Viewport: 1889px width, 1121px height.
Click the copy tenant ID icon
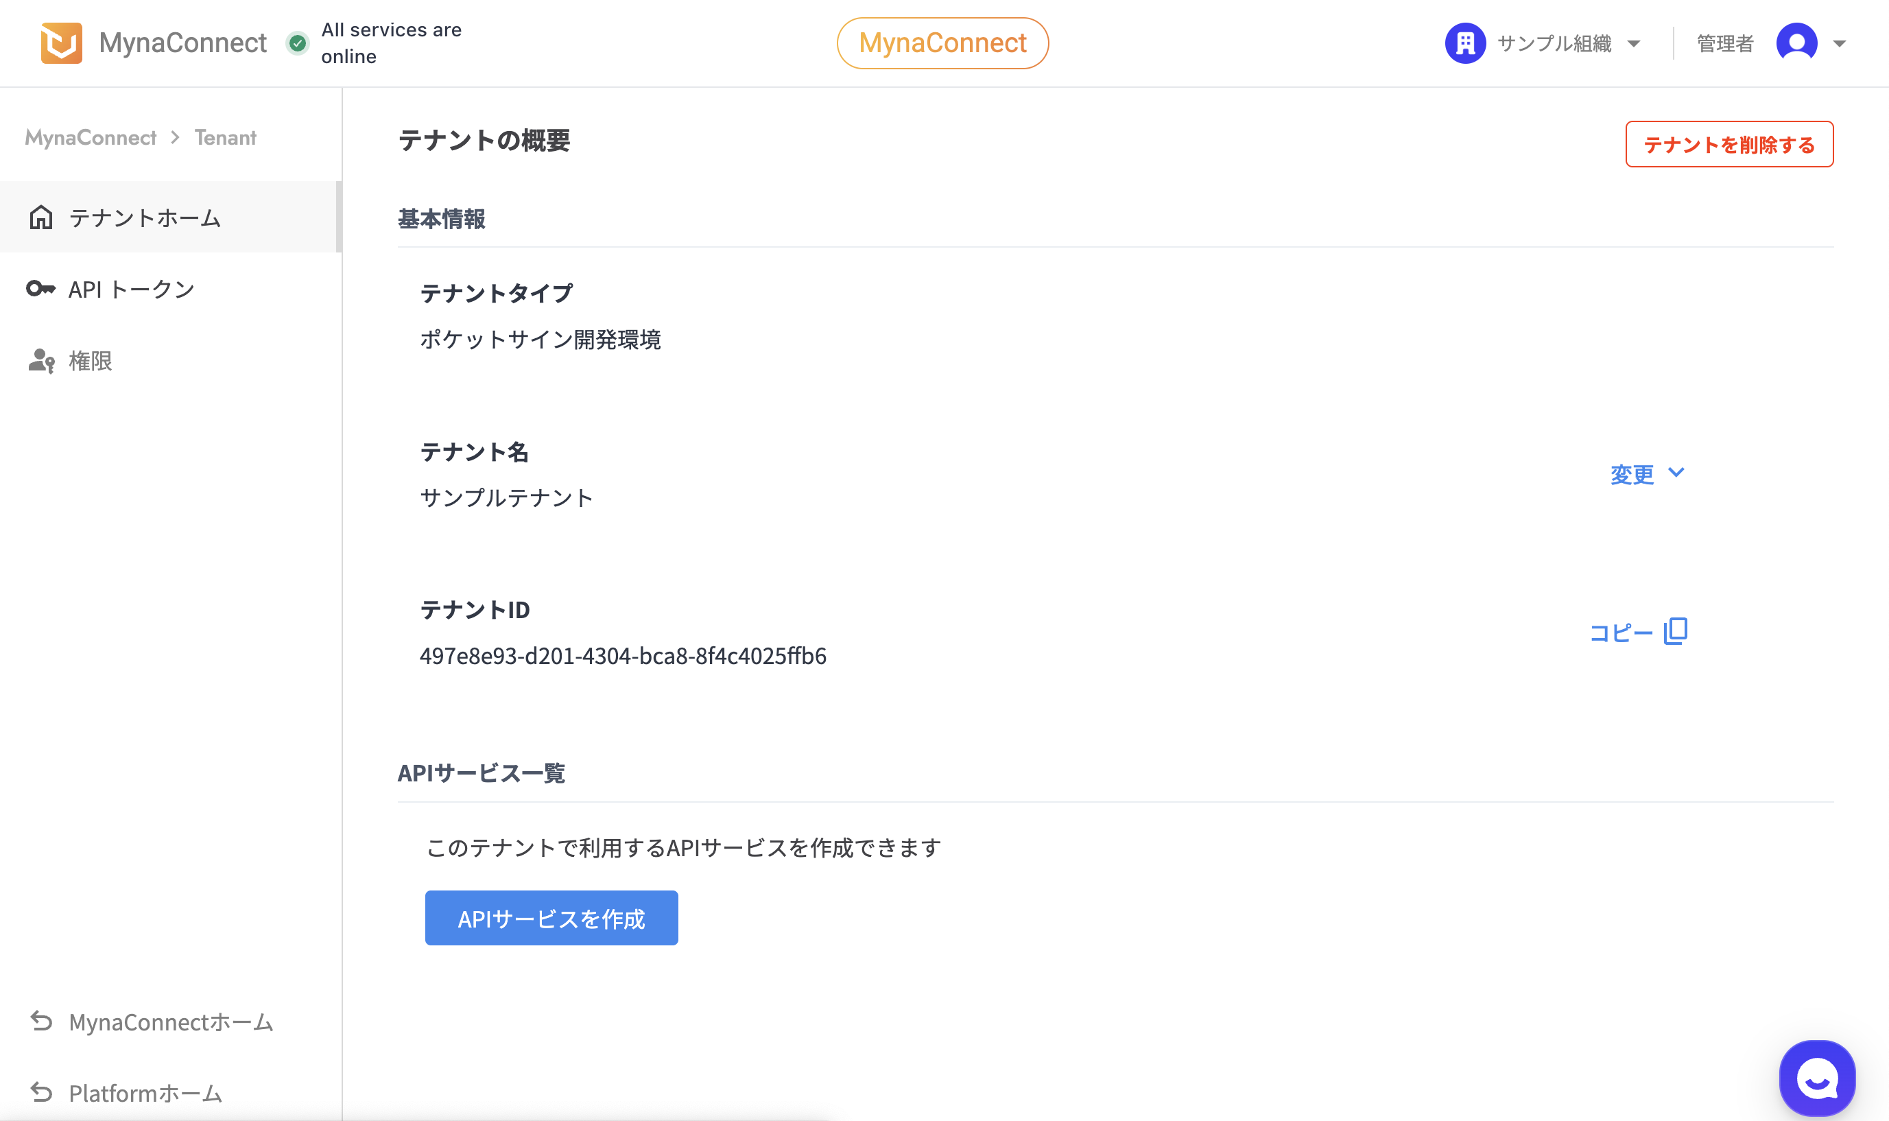click(x=1675, y=630)
